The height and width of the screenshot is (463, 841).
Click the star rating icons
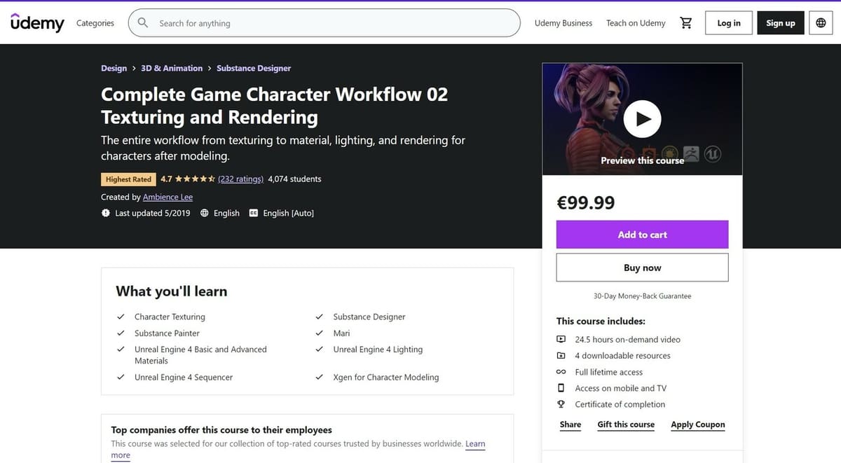(195, 179)
